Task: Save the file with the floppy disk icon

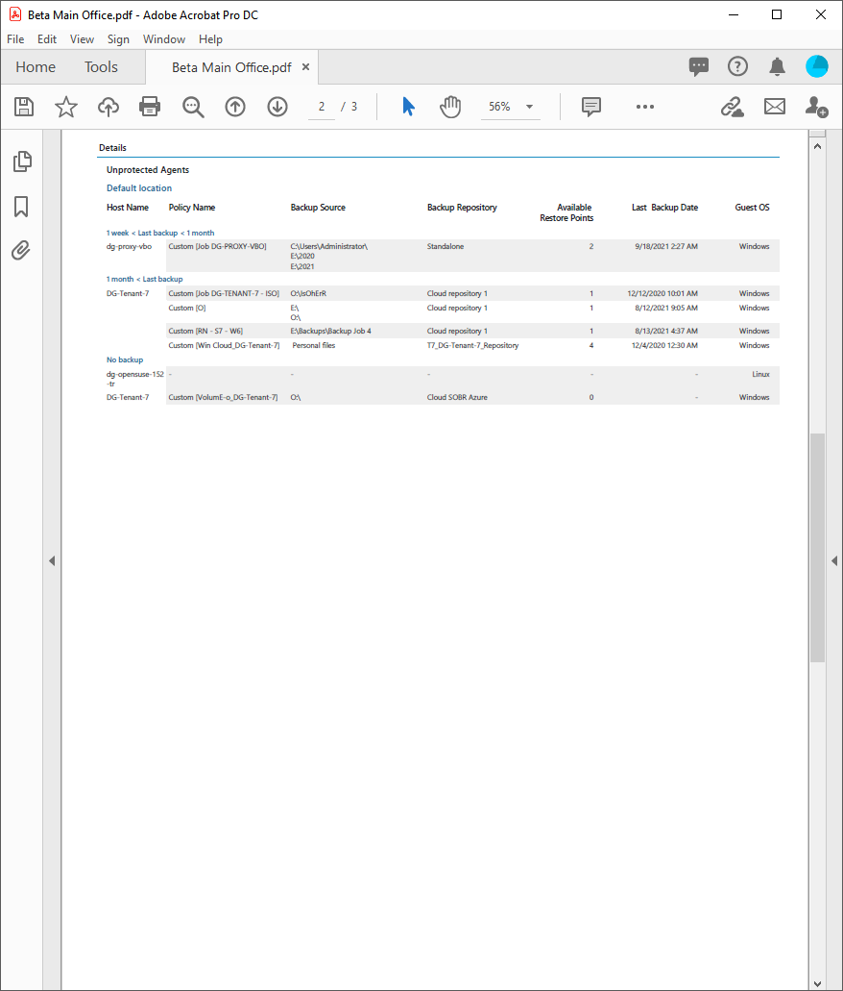Action: tap(24, 106)
